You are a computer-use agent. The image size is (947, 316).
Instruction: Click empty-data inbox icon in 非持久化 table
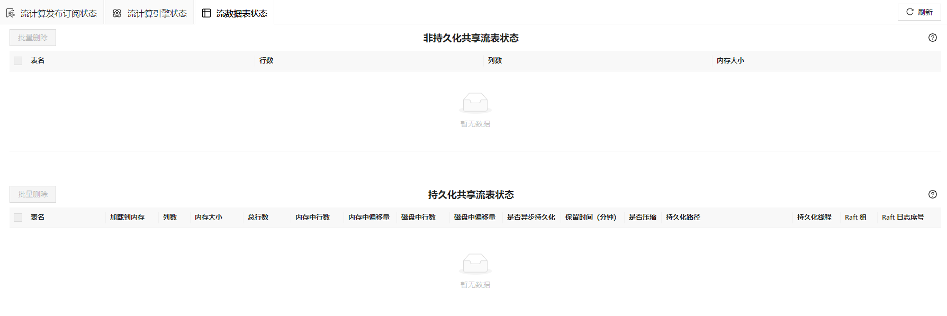tap(475, 103)
